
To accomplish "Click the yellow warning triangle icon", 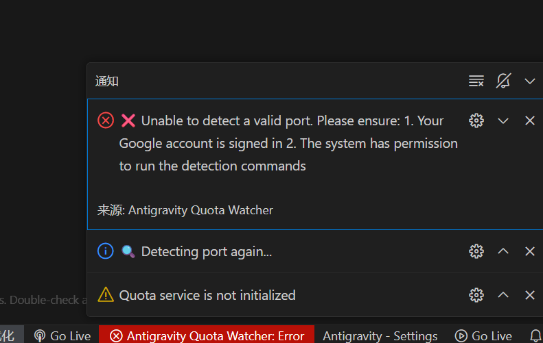I will tap(106, 294).
